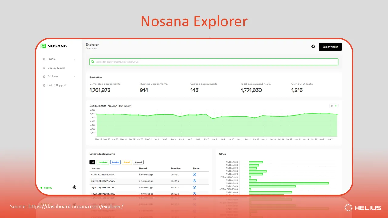The height and width of the screenshot is (218, 388).
Task: Click the Queued deployments value 143
Action: point(195,90)
